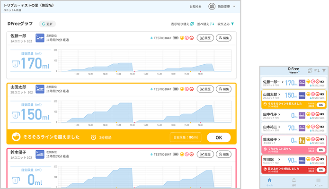
Task: Click red alert icon in 佐藤一郎 card
Action: (x=192, y=38)
